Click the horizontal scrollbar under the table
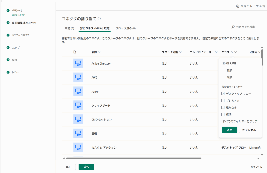The width and height of the screenshot is (267, 173). coord(133,158)
